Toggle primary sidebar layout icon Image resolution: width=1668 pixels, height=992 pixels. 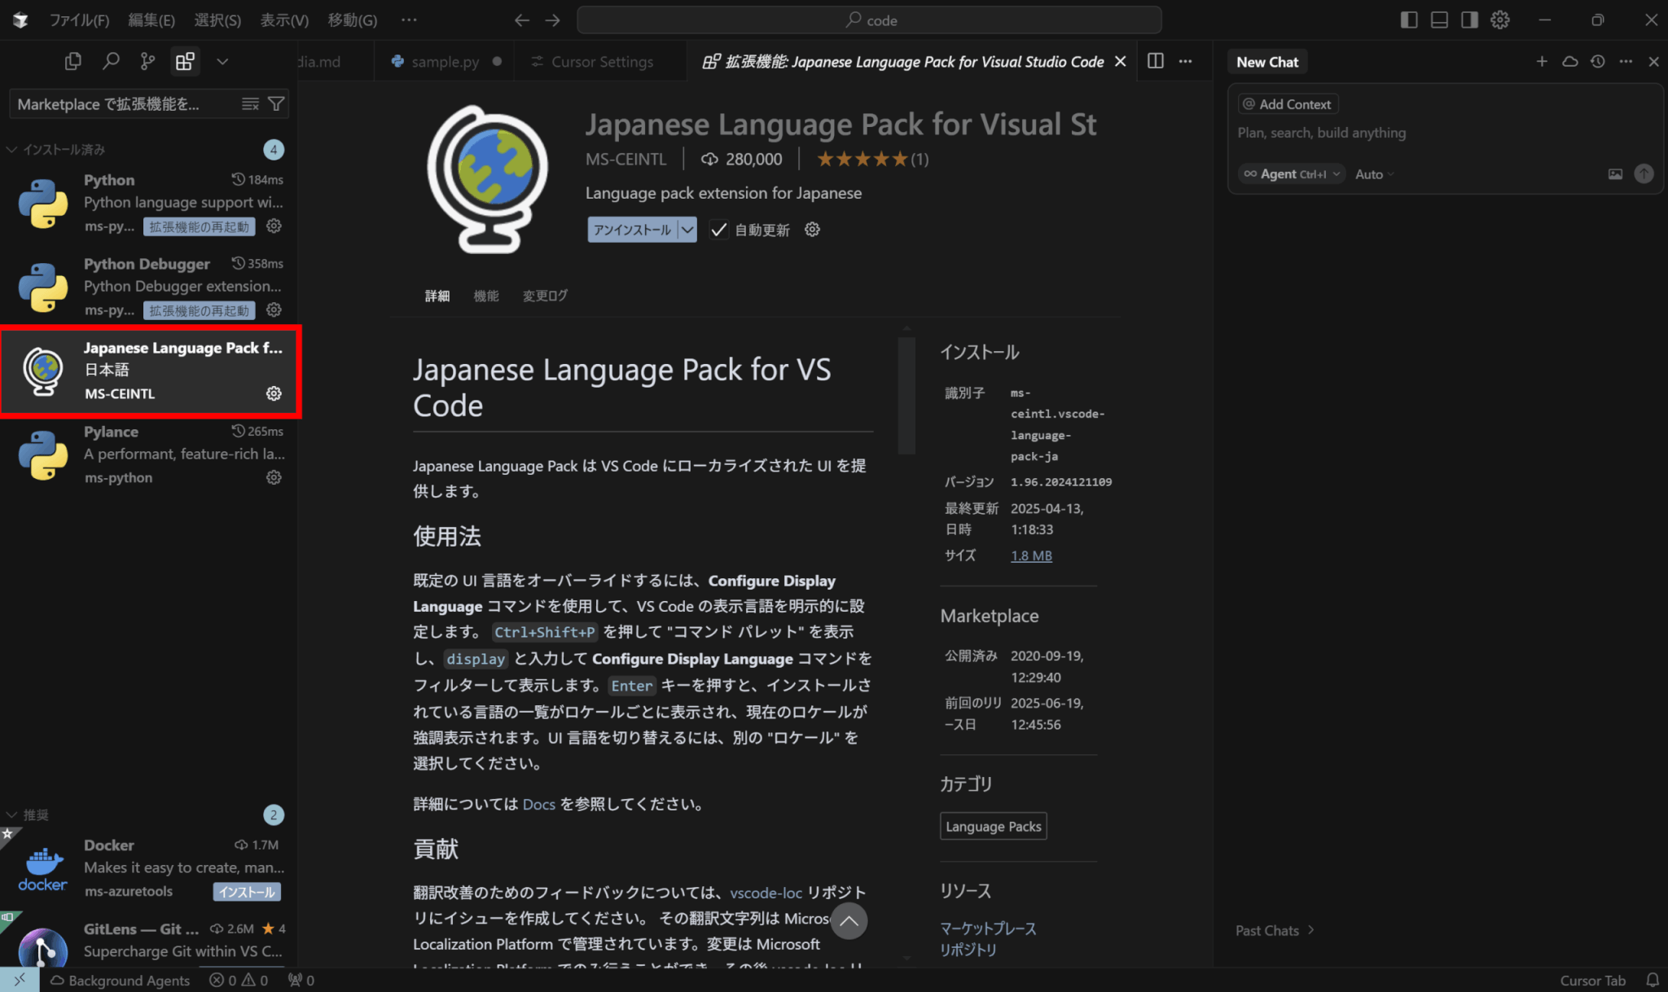pos(1409,20)
